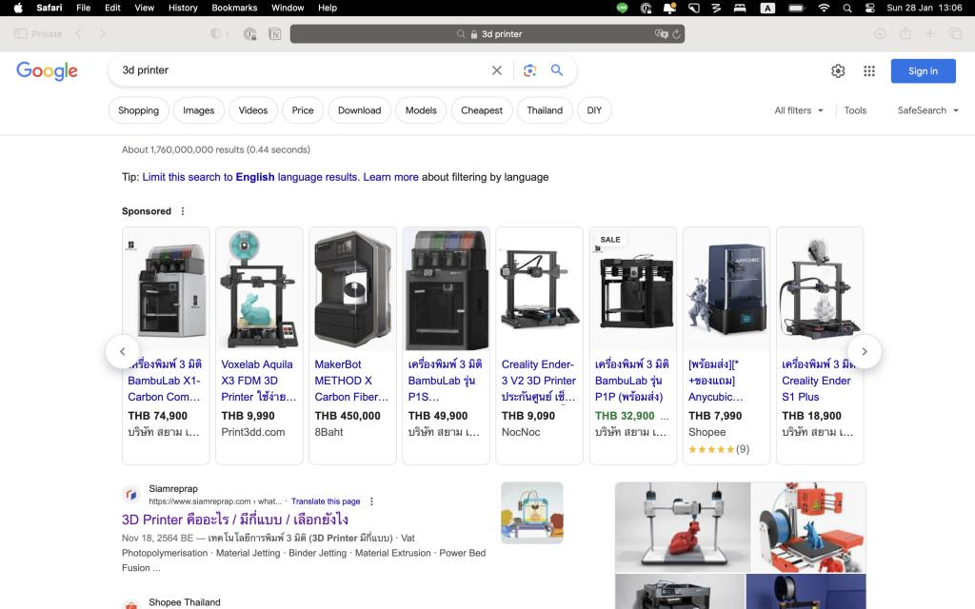Open the Google apps grid icon
The width and height of the screenshot is (975, 609).
tap(868, 71)
